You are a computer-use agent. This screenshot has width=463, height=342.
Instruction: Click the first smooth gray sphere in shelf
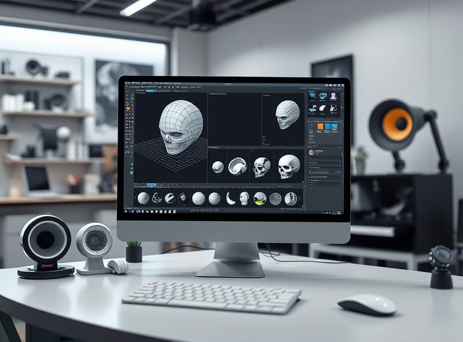[143, 198]
